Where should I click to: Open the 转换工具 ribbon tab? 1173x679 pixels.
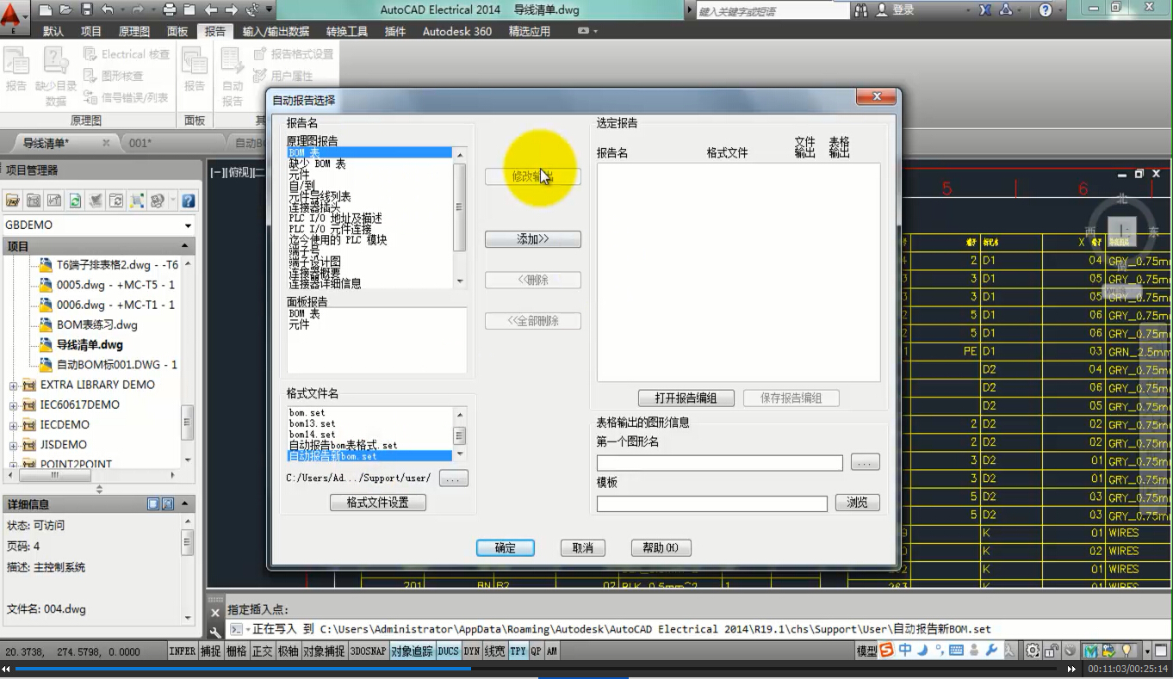(x=346, y=31)
